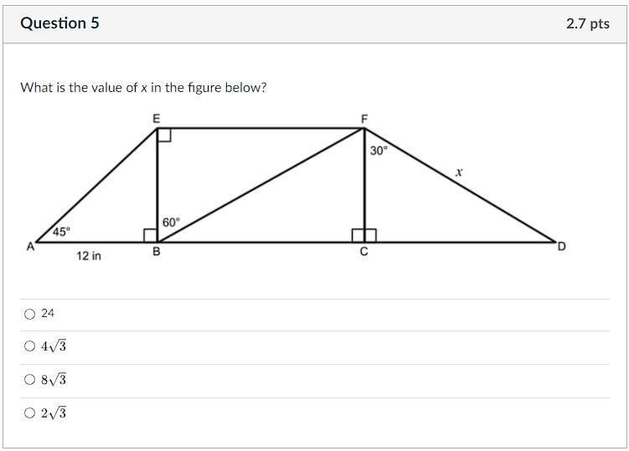The image size is (629, 451).
Task: Select the radio button for answer 24
Action: click(x=29, y=314)
